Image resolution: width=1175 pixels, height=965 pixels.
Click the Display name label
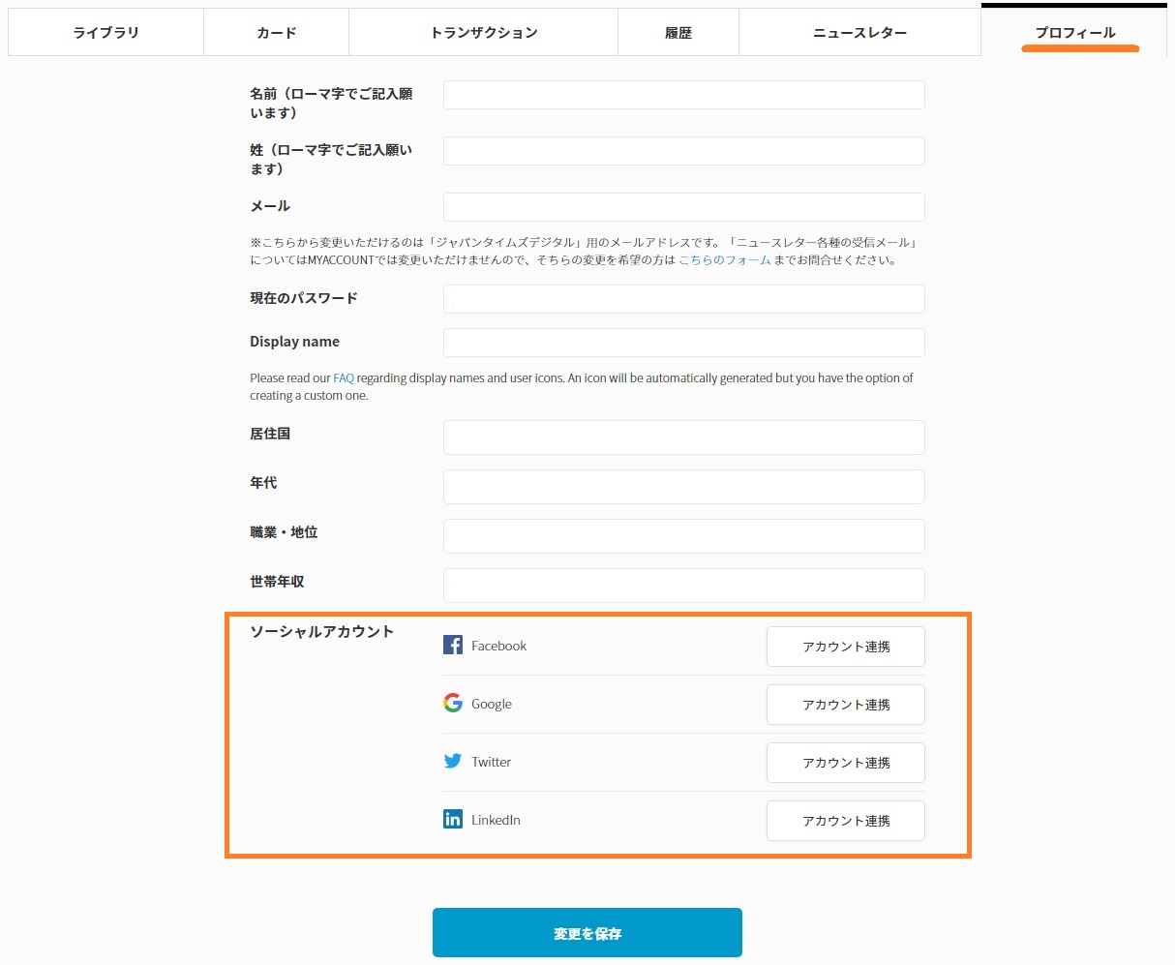pos(294,342)
